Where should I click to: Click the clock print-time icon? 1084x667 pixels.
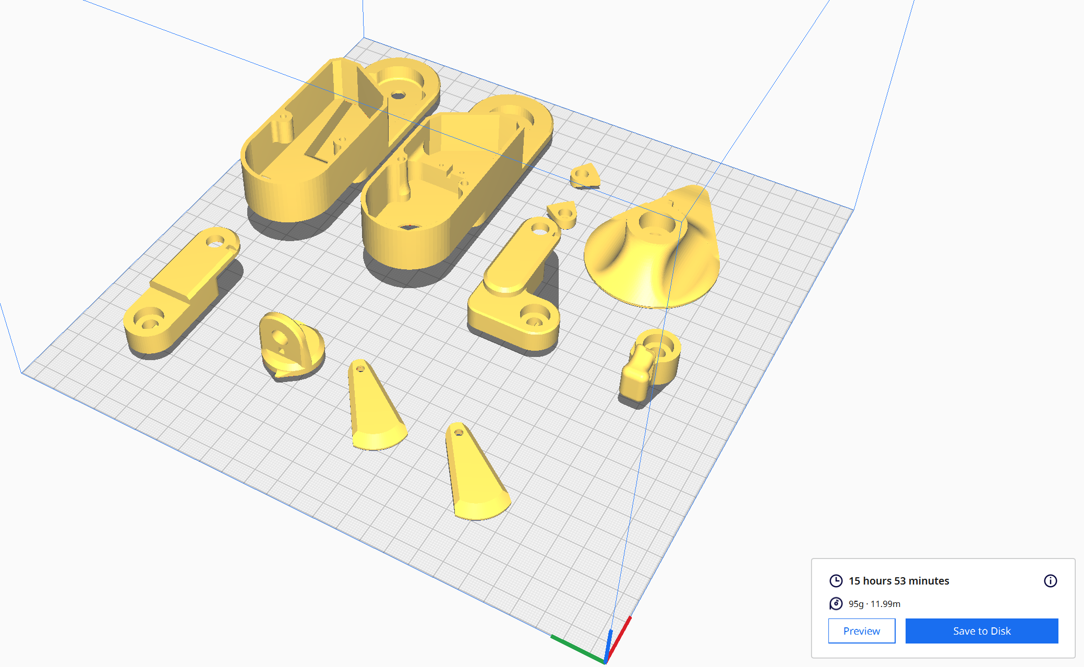836,581
